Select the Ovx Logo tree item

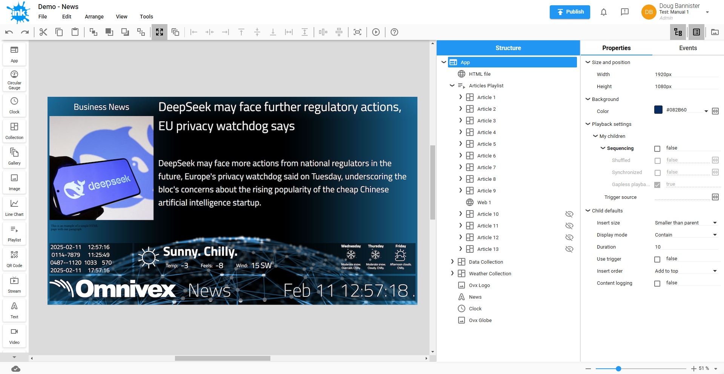click(x=479, y=285)
